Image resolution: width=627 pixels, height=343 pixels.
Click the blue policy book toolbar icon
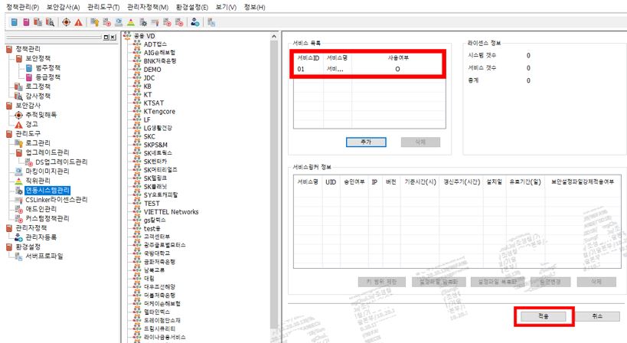[14, 22]
